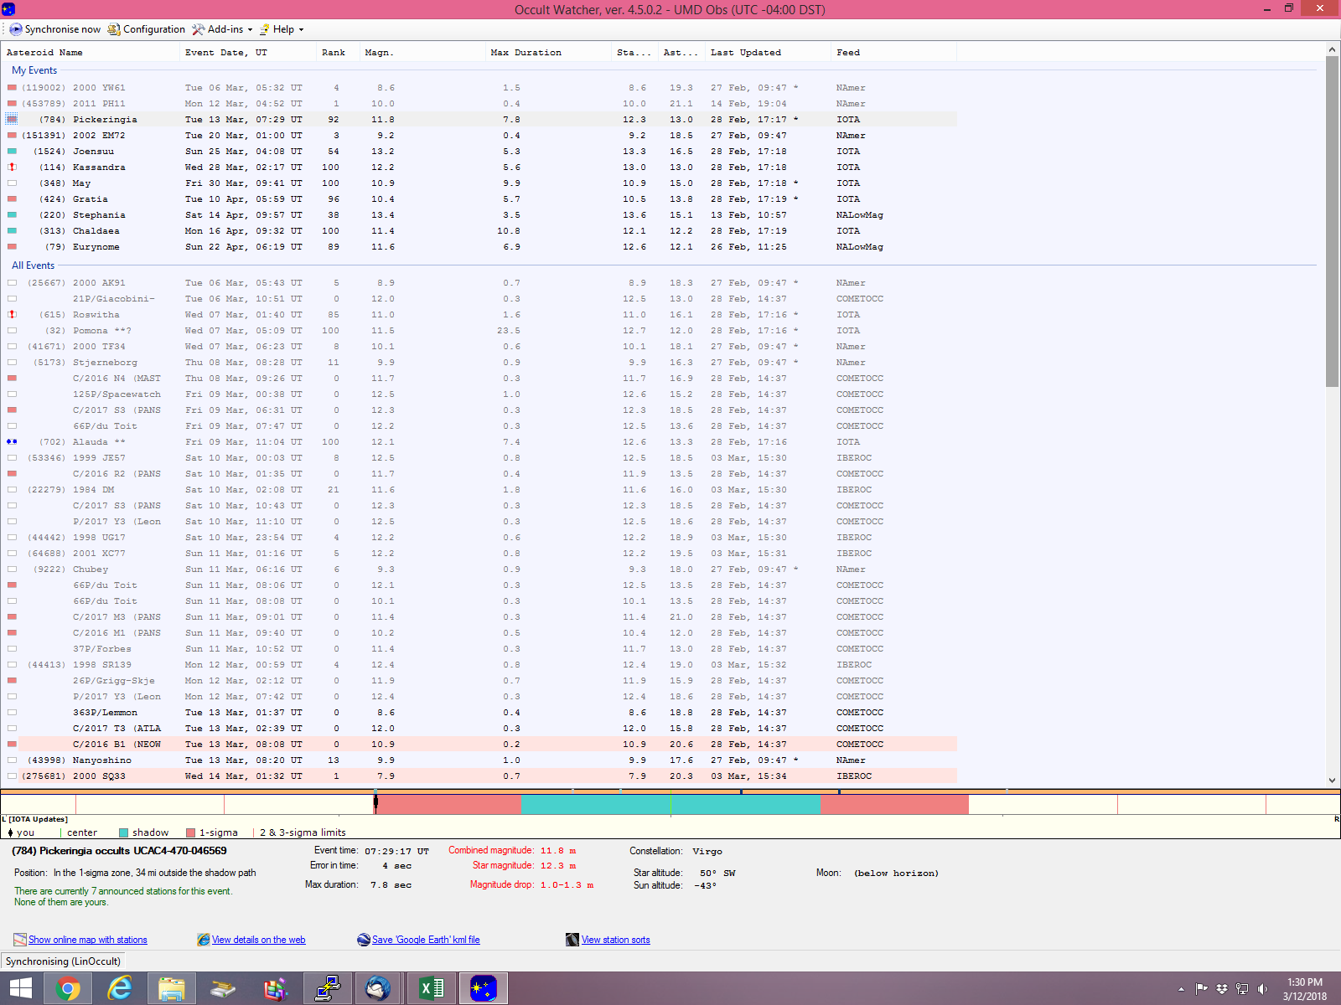Click the Synchronise now toolbar button

(55, 29)
